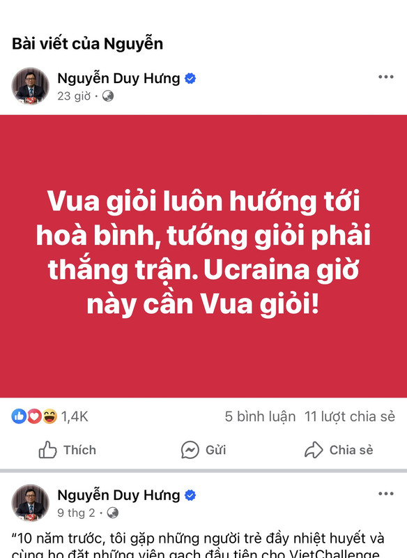The height and width of the screenshot is (558, 407).
Task: Click the red heart reaction icon
Action: pyautogui.click(x=34, y=416)
